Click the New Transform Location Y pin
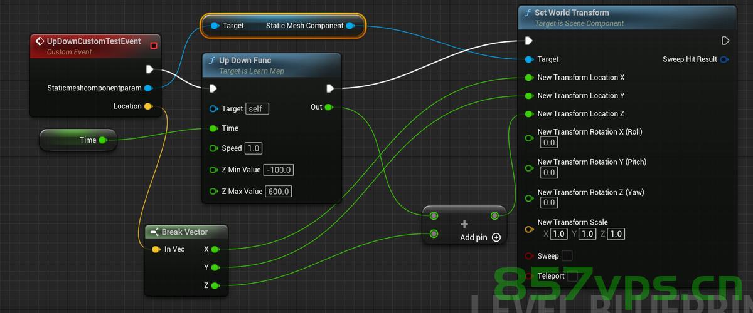Image resolution: width=753 pixels, height=313 pixels. pyautogui.click(x=529, y=96)
